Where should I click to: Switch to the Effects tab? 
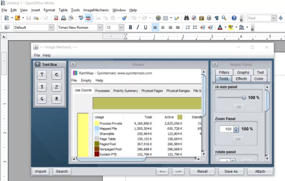241,79
